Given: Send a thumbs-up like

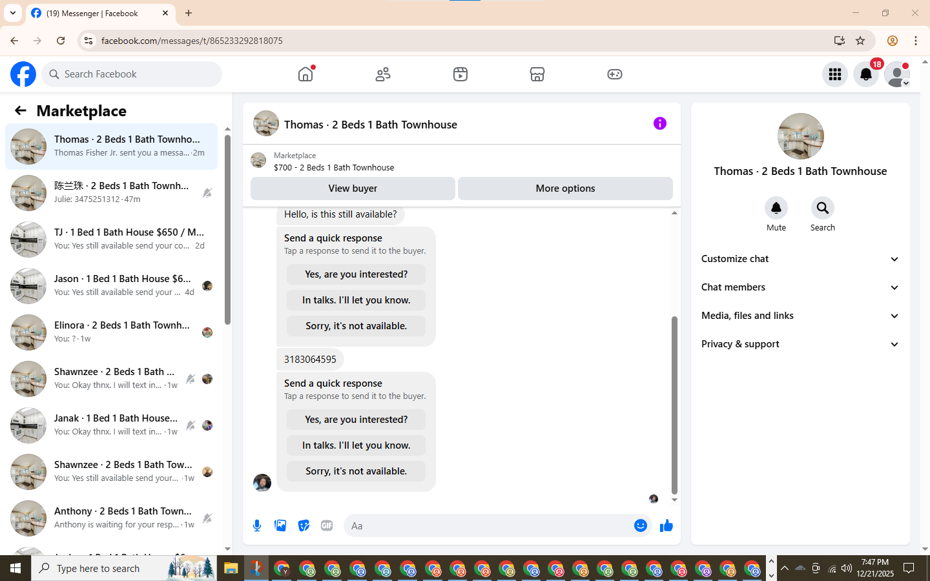Looking at the screenshot, I should pos(666,525).
